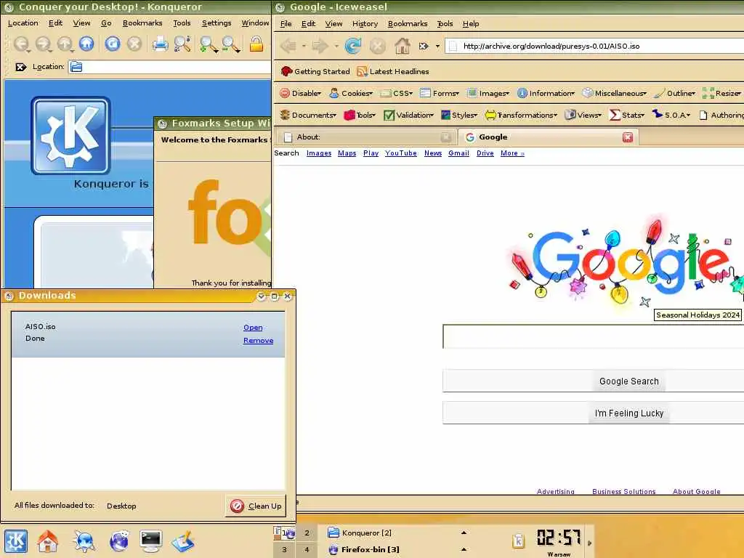This screenshot has width=744, height=558.
Task: Expand the Cookies toolbar menu
Action: coord(351,94)
